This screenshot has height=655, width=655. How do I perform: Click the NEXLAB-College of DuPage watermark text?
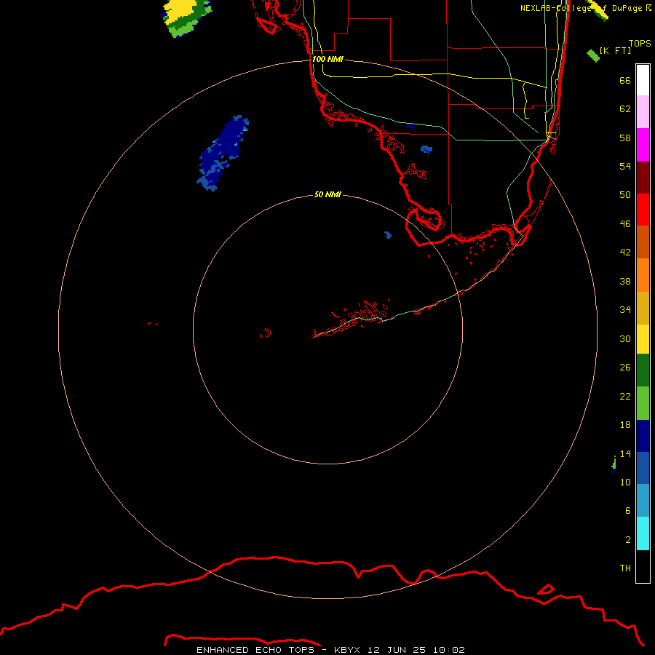tap(586, 8)
